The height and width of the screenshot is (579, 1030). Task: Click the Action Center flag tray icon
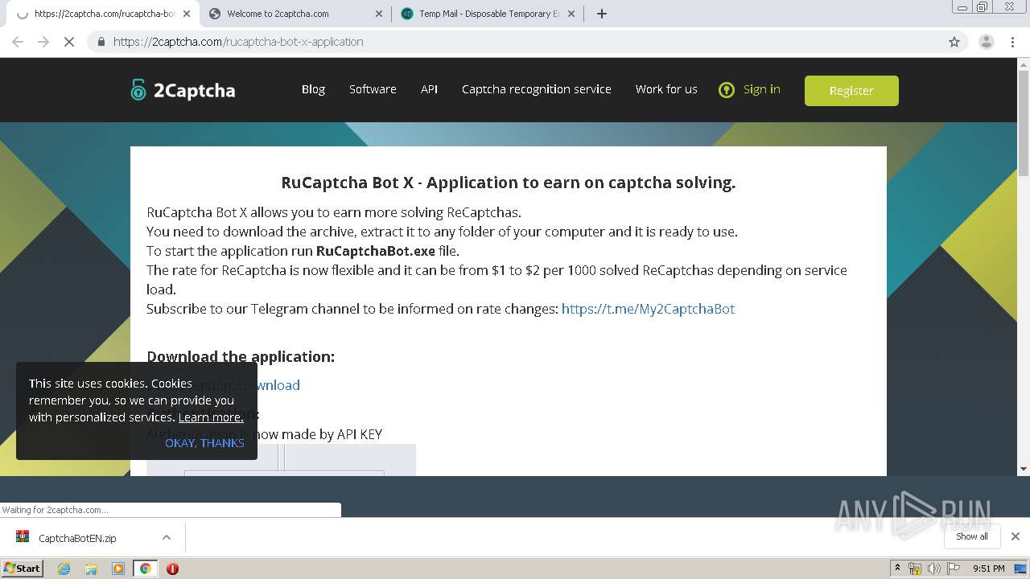(954, 569)
